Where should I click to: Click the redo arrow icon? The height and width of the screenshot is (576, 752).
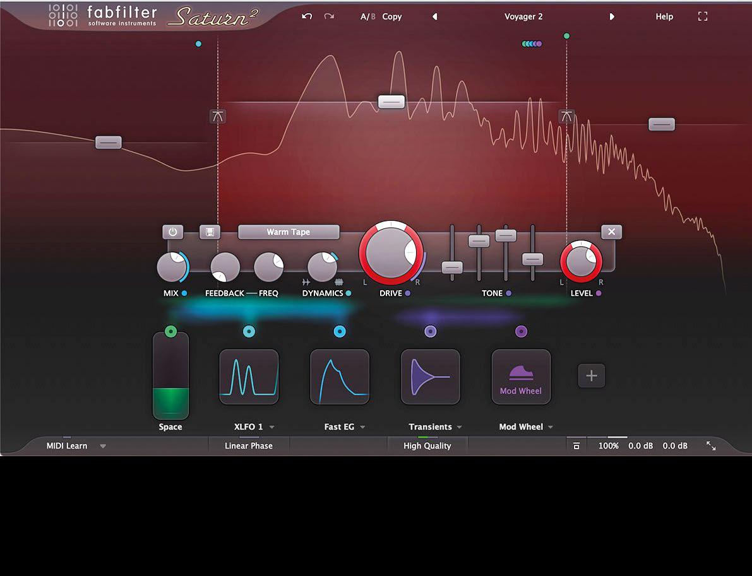329,16
